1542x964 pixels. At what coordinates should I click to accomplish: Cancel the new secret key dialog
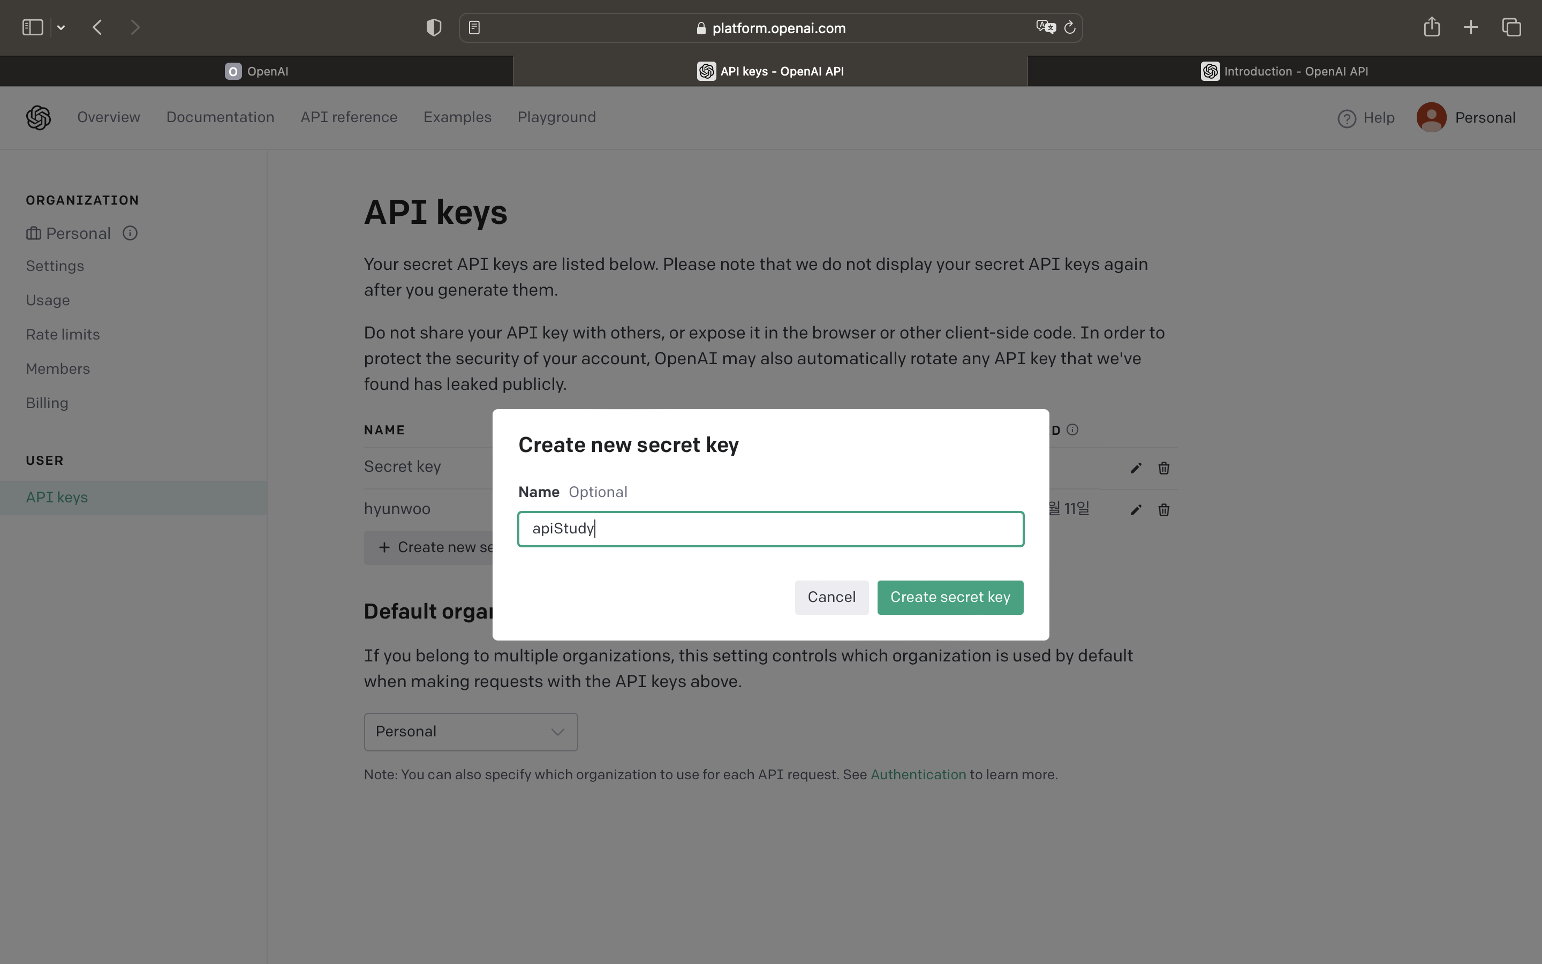click(832, 597)
